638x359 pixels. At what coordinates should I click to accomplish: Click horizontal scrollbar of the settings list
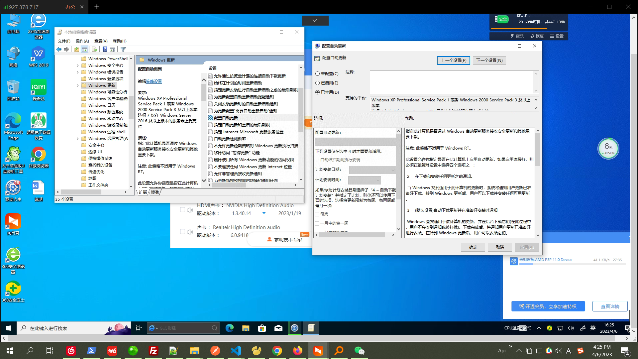(x=229, y=185)
